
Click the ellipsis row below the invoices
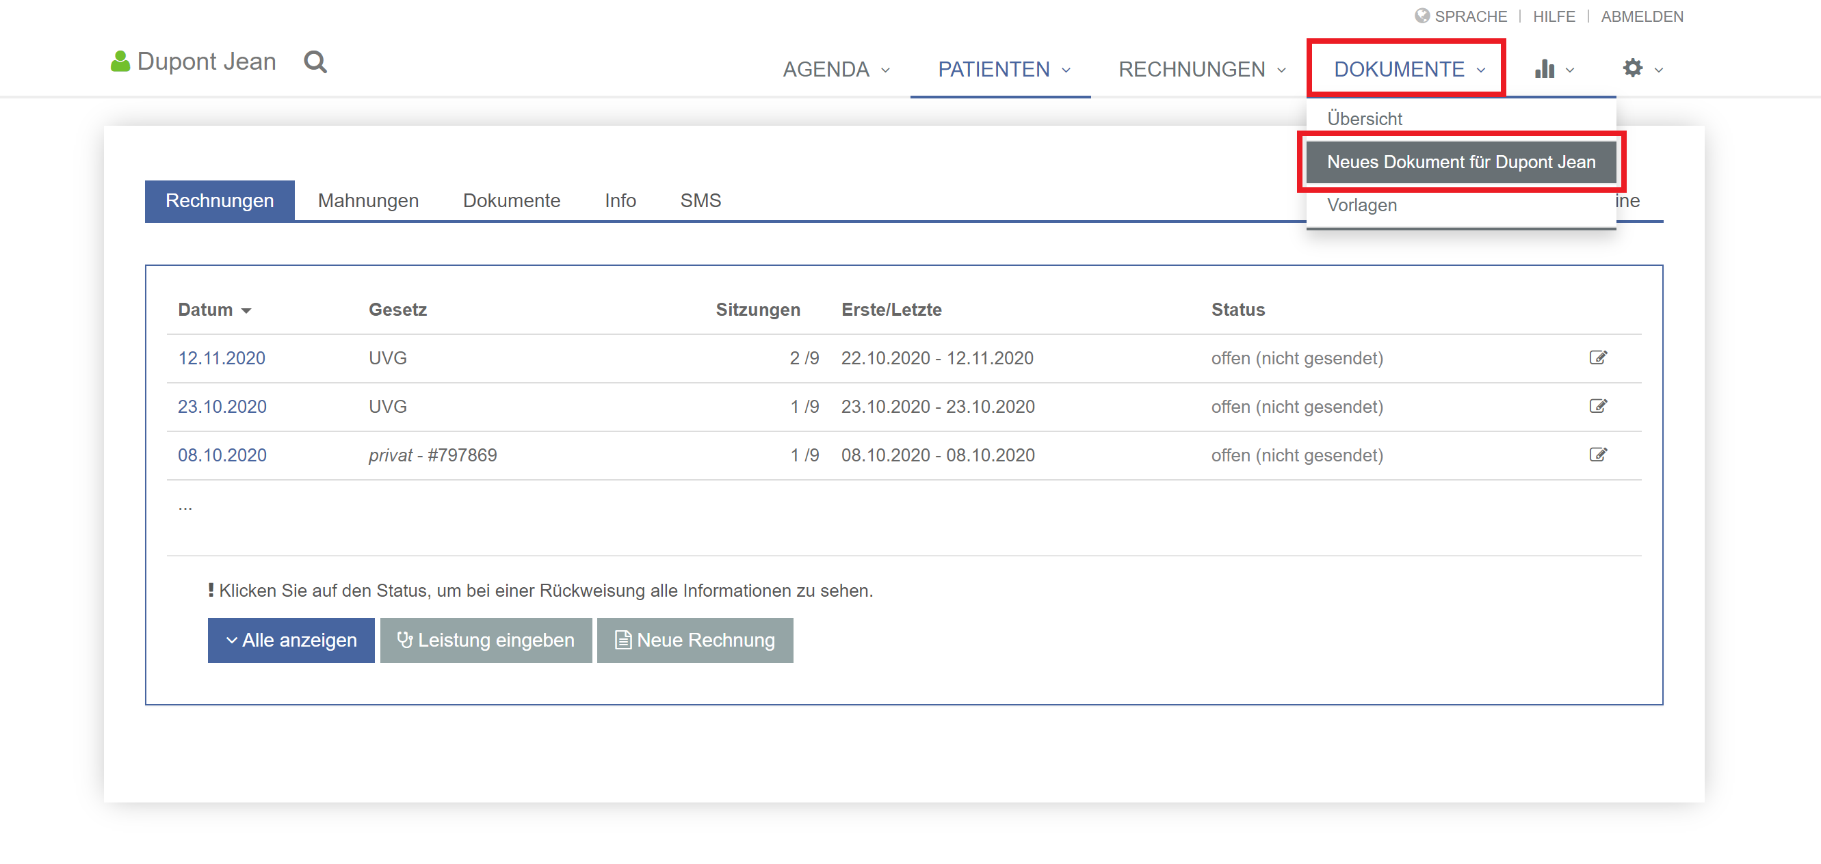pyautogui.click(x=185, y=507)
